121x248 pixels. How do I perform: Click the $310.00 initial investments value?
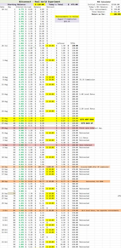pyautogui.click(x=116, y=5)
